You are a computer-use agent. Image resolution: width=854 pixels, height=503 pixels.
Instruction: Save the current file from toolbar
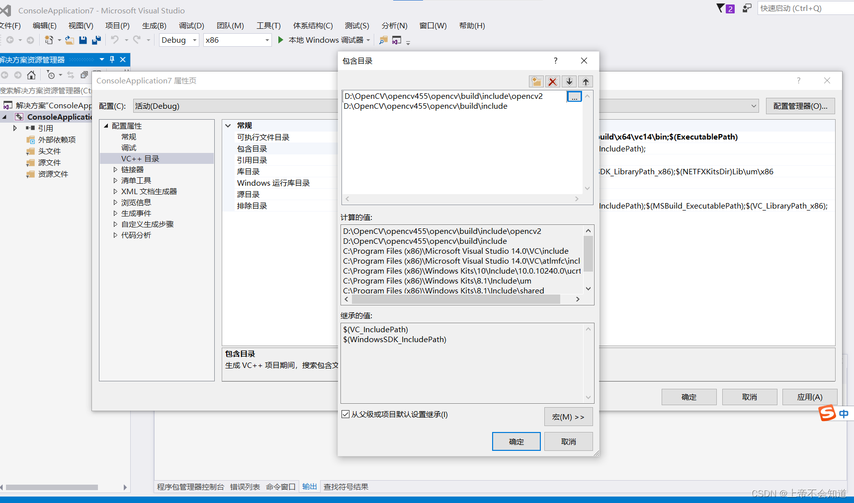point(83,40)
